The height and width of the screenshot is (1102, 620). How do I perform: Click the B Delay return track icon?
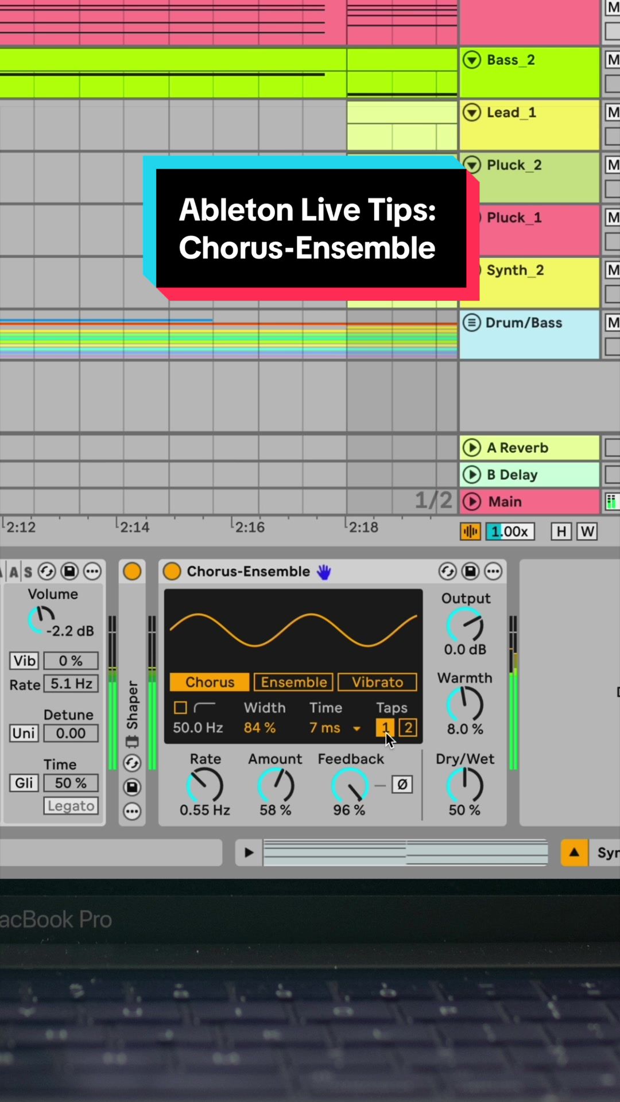[x=472, y=474]
